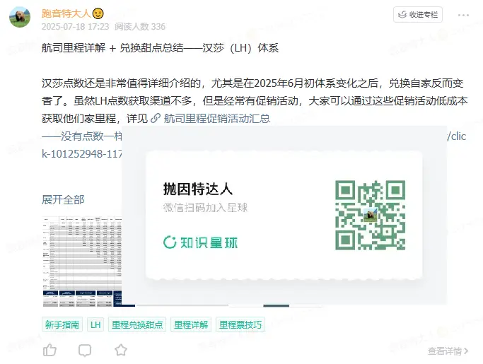Click the 阅读人数 336 read count

point(140,27)
